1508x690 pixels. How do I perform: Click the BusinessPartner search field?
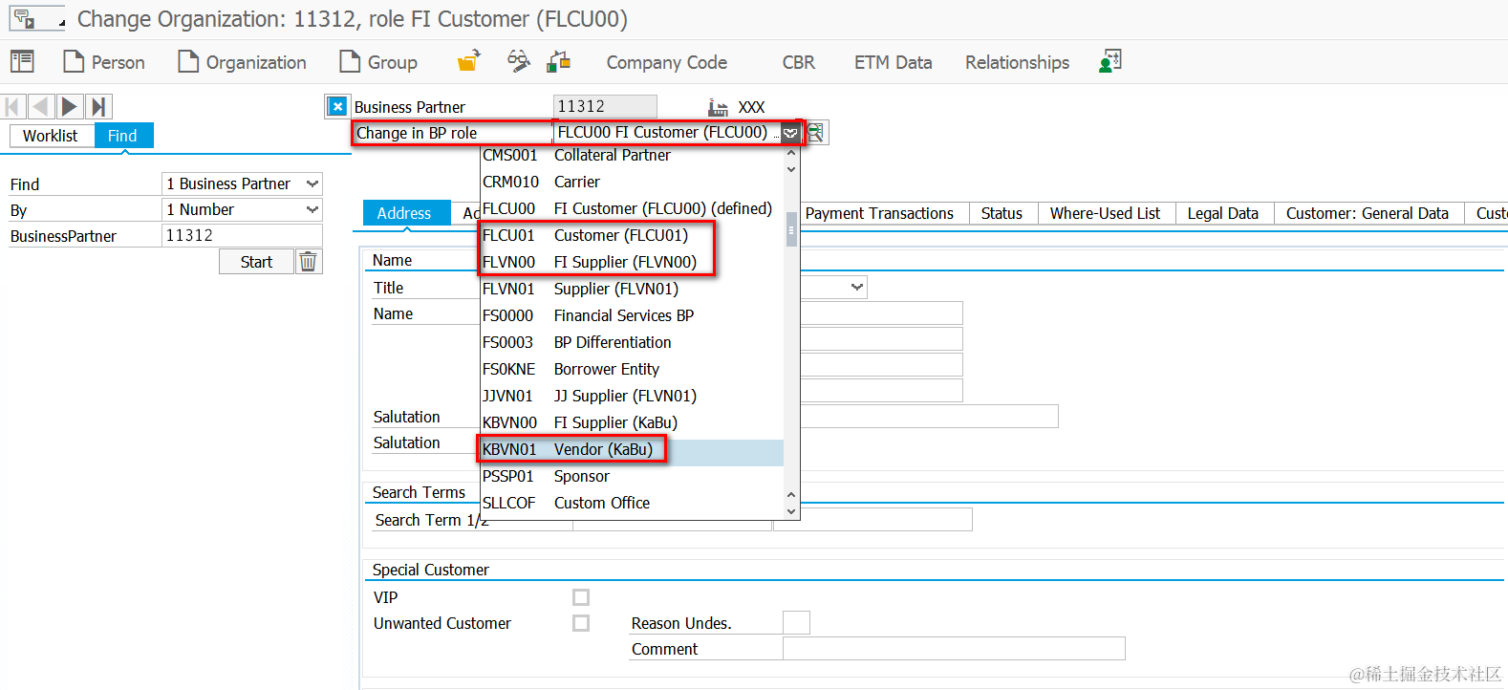242,235
